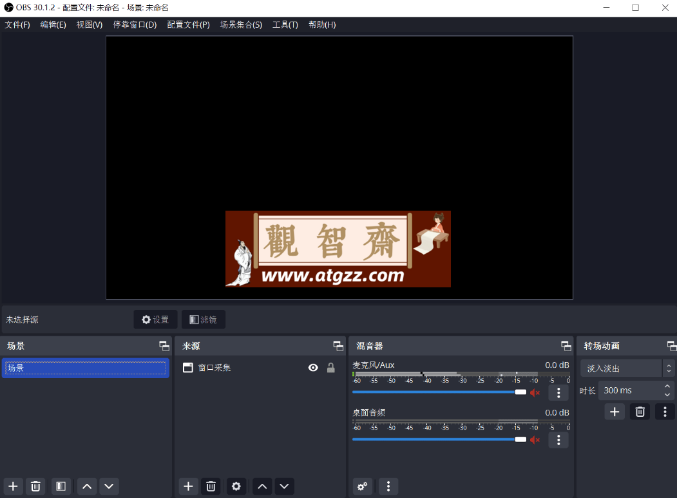This screenshot has height=498, width=677.
Task: Click 滤镜 button in source toolbar
Action: 204,319
